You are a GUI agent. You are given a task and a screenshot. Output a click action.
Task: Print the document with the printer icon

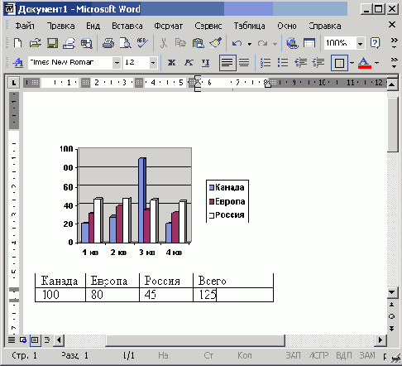click(x=108, y=43)
